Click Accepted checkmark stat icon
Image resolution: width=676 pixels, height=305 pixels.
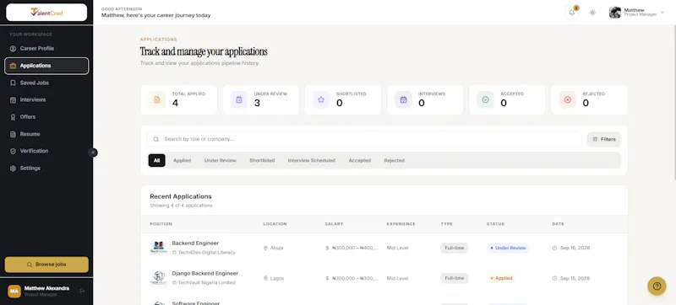tap(485, 99)
